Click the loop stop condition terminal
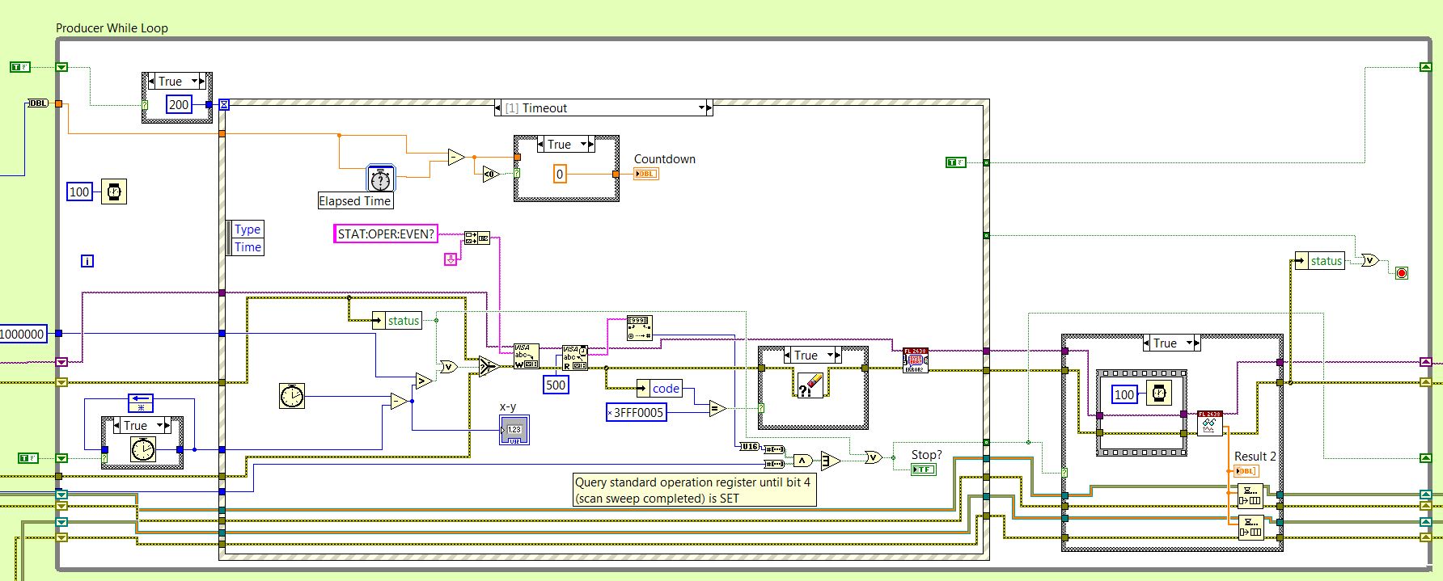 (1402, 273)
